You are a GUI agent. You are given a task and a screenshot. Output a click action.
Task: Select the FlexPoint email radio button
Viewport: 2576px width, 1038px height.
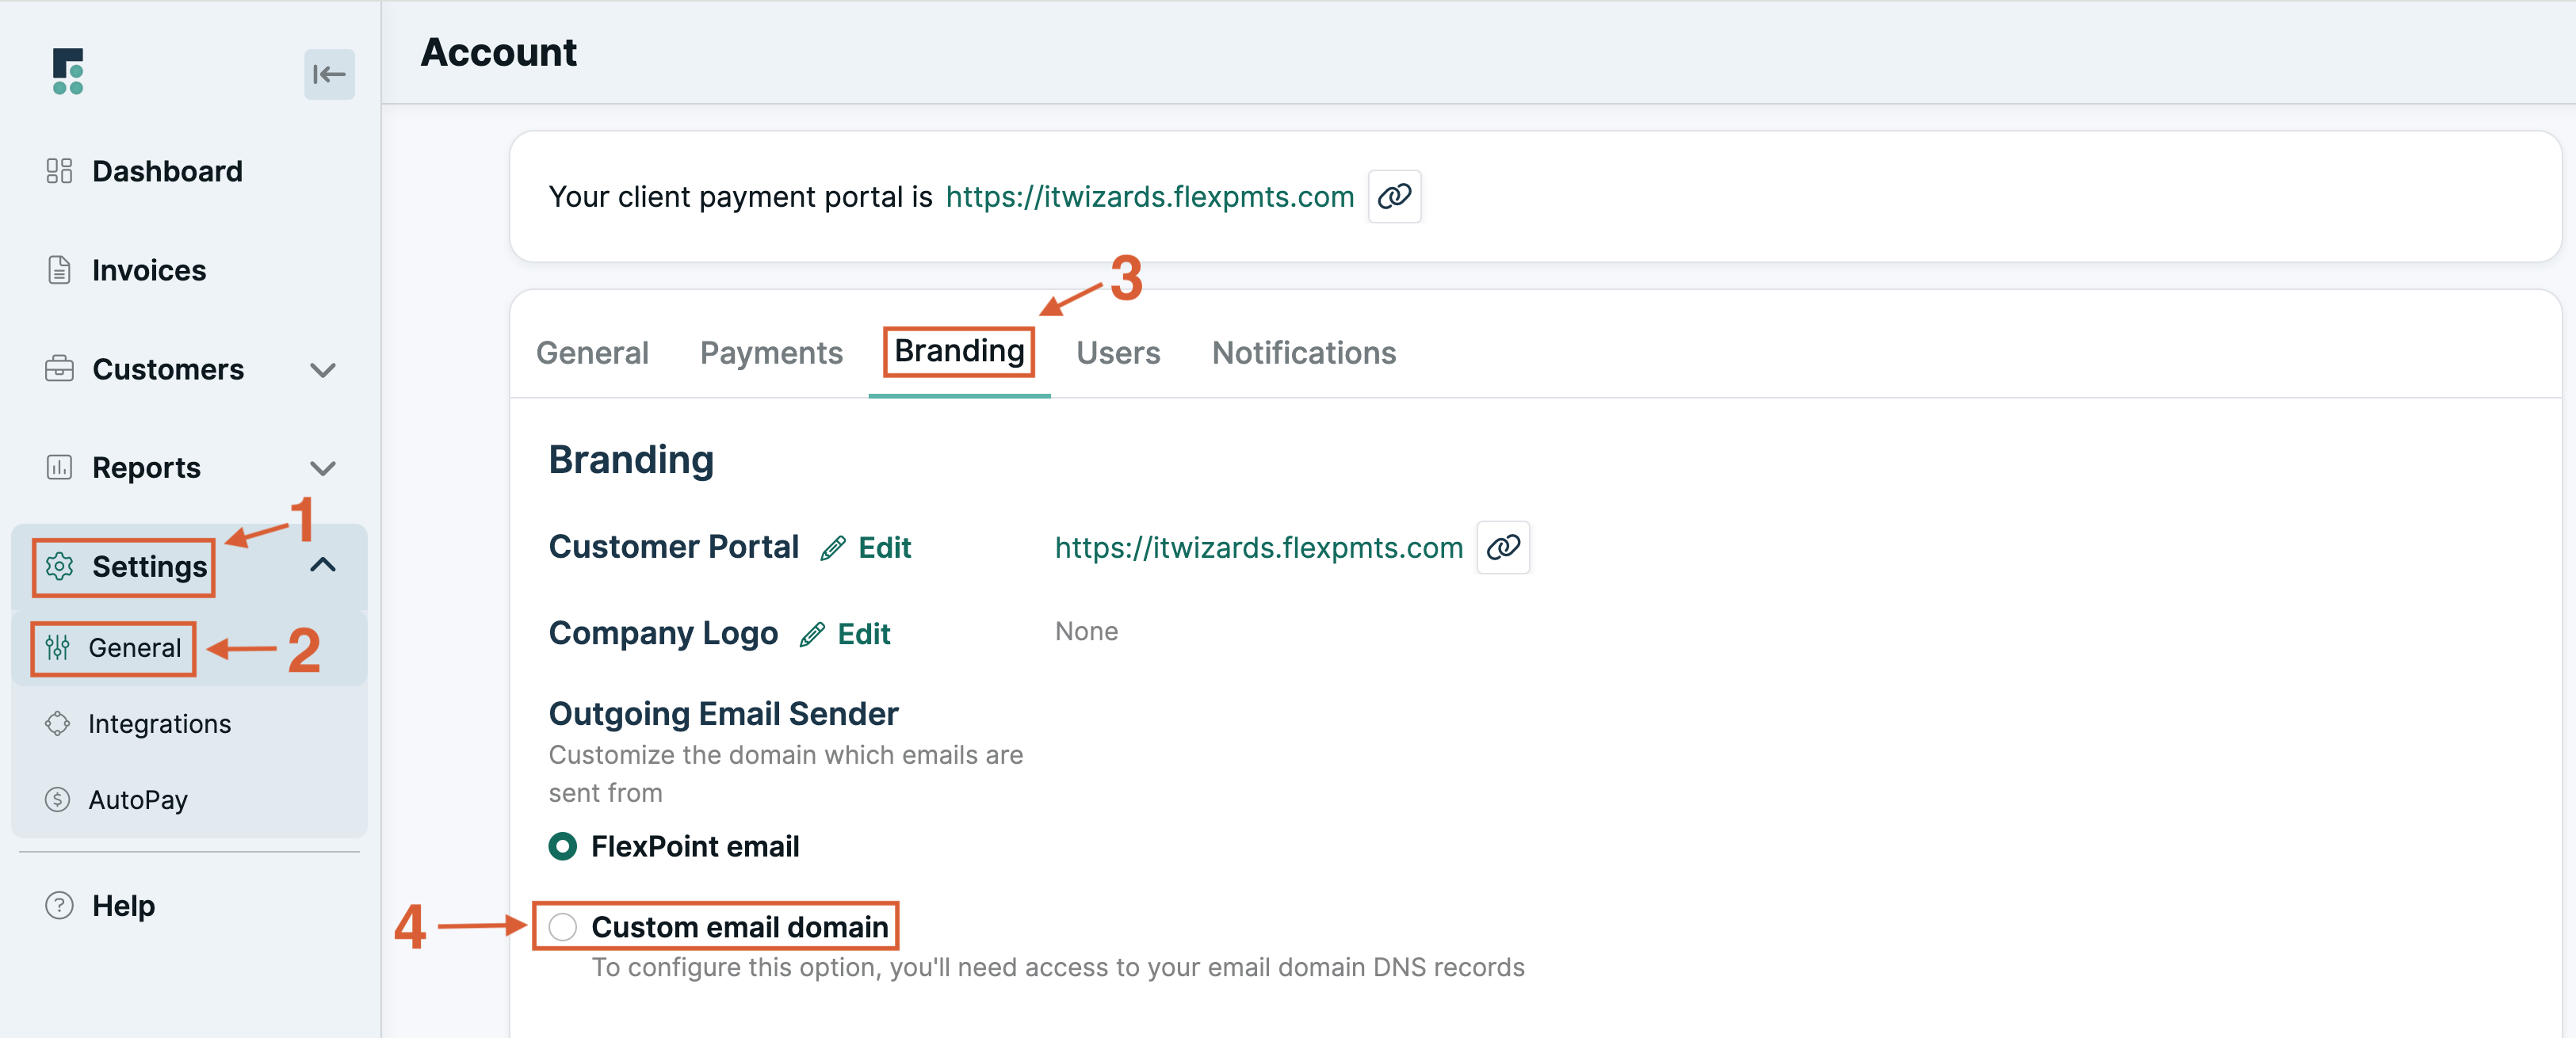[x=563, y=846]
